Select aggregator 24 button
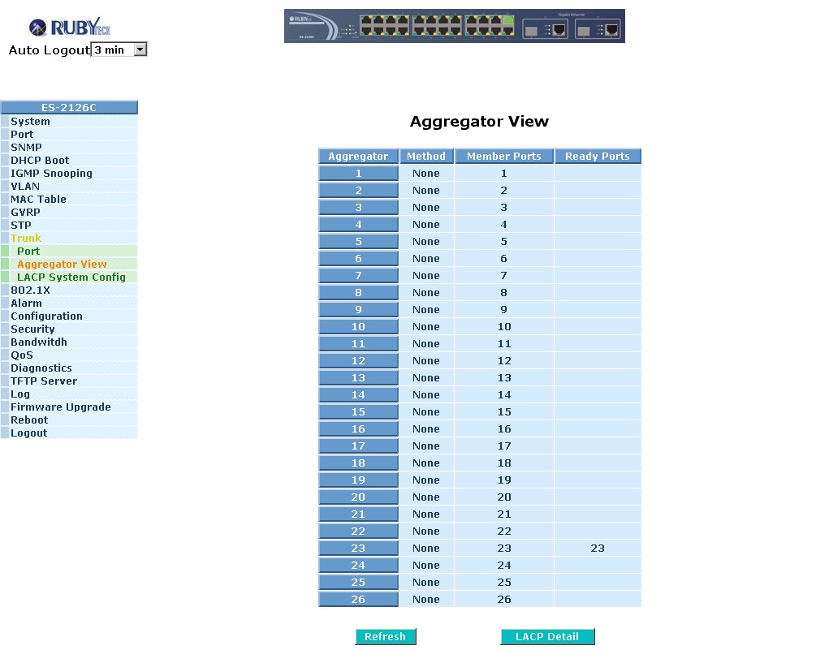816x667 pixels. click(358, 566)
